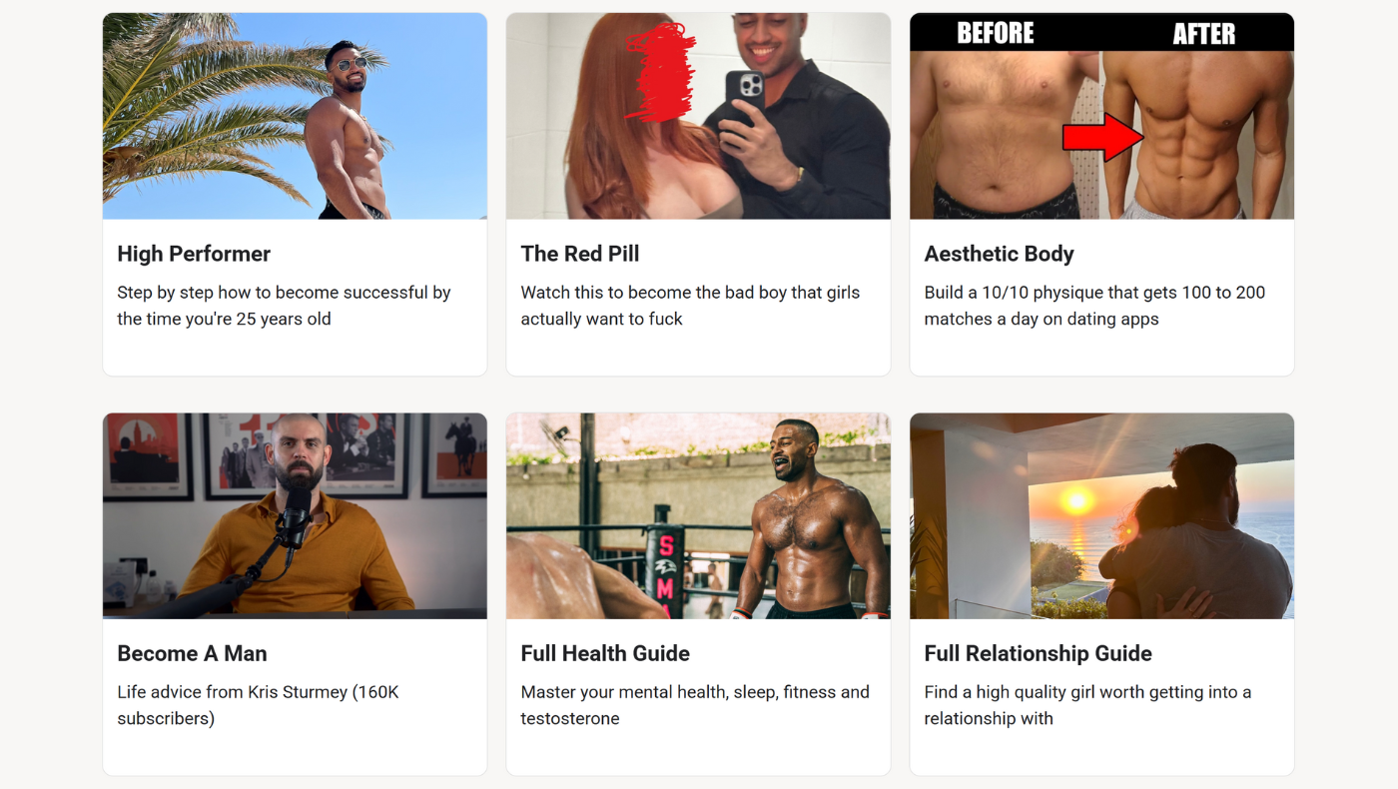The width and height of the screenshot is (1398, 789).
Task: Click the High Performer title
Action: [x=194, y=254]
